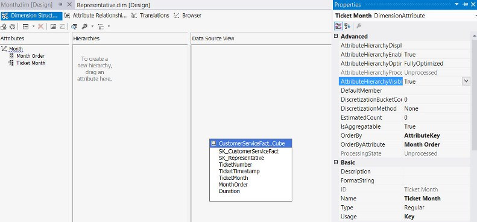Select the Month dimension root node
This screenshot has height=222, width=477.
pos(16,49)
